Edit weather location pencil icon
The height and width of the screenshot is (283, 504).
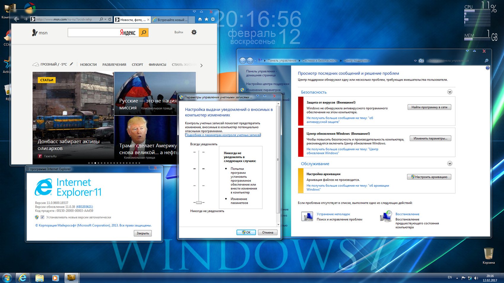click(x=71, y=64)
